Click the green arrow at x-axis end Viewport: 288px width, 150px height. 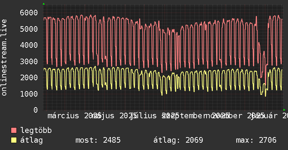pos(284,110)
